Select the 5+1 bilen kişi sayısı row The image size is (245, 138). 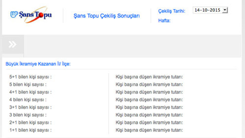pos(30,77)
